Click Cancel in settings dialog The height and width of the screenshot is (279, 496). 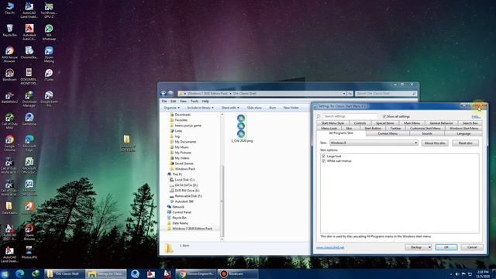coord(472,247)
